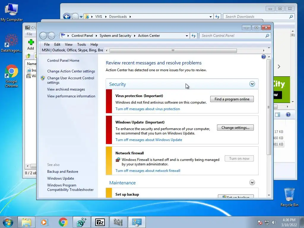
Task: Click the MSN favorites bar link
Action: click(x=72, y=50)
